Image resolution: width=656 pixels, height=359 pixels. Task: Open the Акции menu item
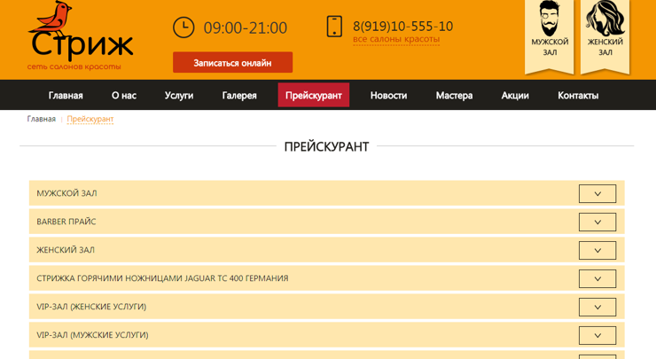tap(515, 95)
